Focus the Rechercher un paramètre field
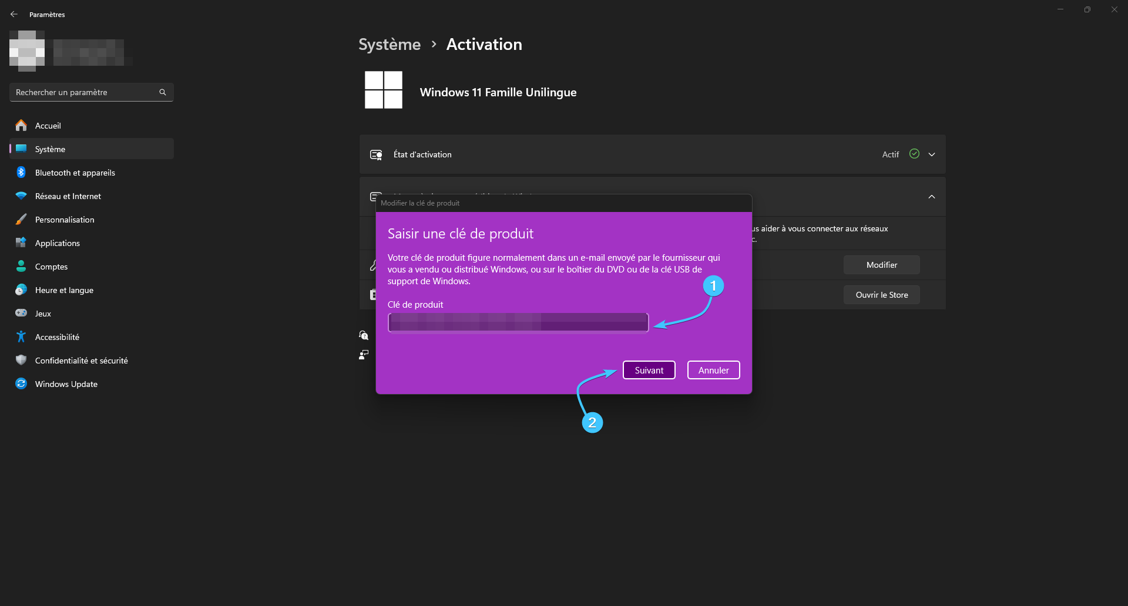Image resolution: width=1128 pixels, height=606 pixels. click(92, 92)
